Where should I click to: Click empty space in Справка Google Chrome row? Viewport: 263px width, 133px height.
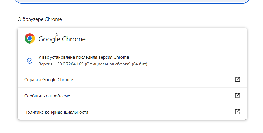[x=151, y=79]
